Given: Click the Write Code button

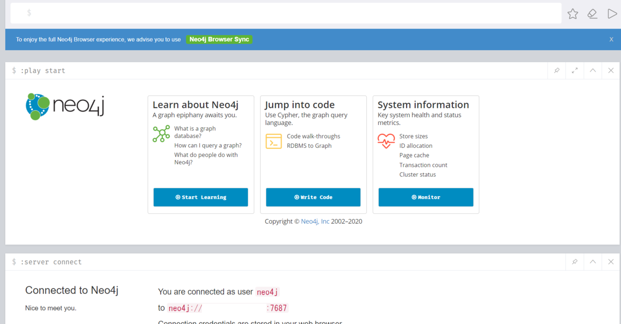Looking at the screenshot, I should 313,197.
